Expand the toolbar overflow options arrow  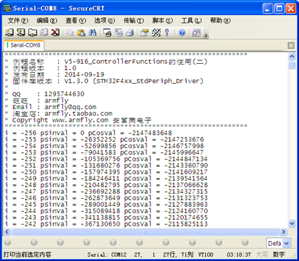pos(206,35)
